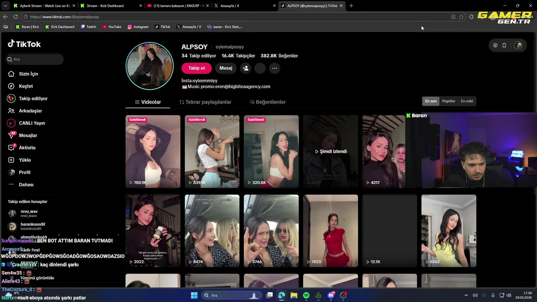Switch to tamam babacım KNGLRP tab
537x302 pixels.
coord(178,6)
